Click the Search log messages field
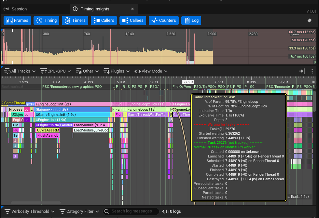Viewport: 319px width, 218px height. (133, 211)
